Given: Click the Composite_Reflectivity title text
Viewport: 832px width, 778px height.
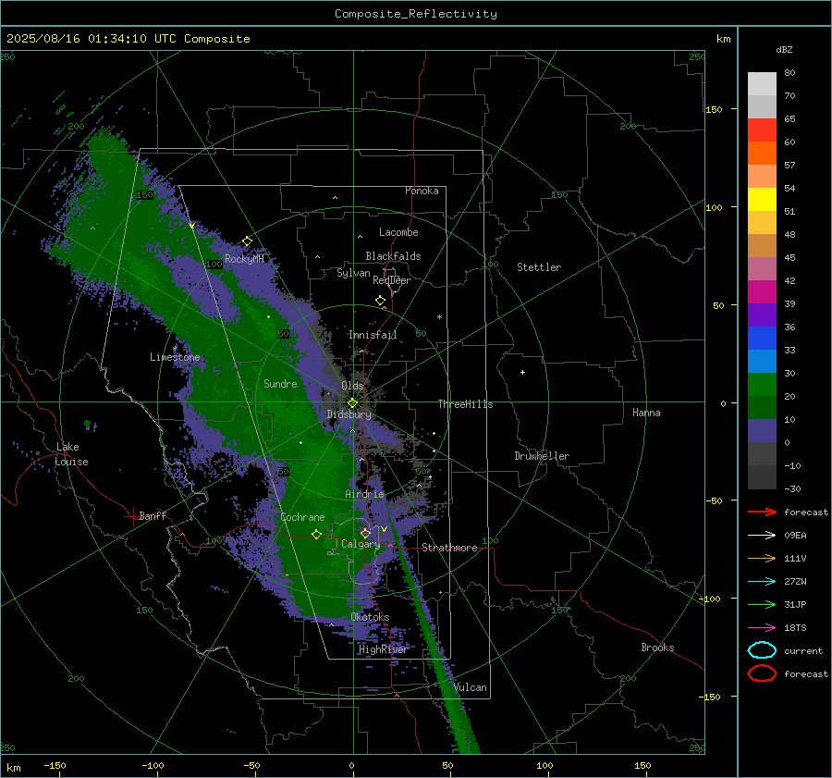Looking at the screenshot, I should [416, 14].
